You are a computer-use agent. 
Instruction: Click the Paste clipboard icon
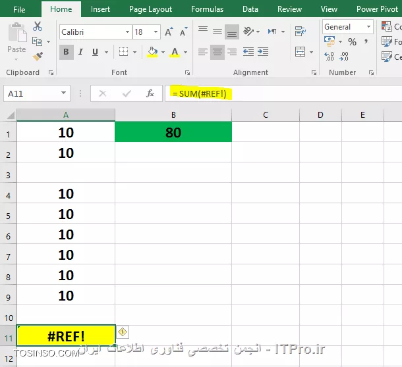pyautogui.click(x=17, y=32)
